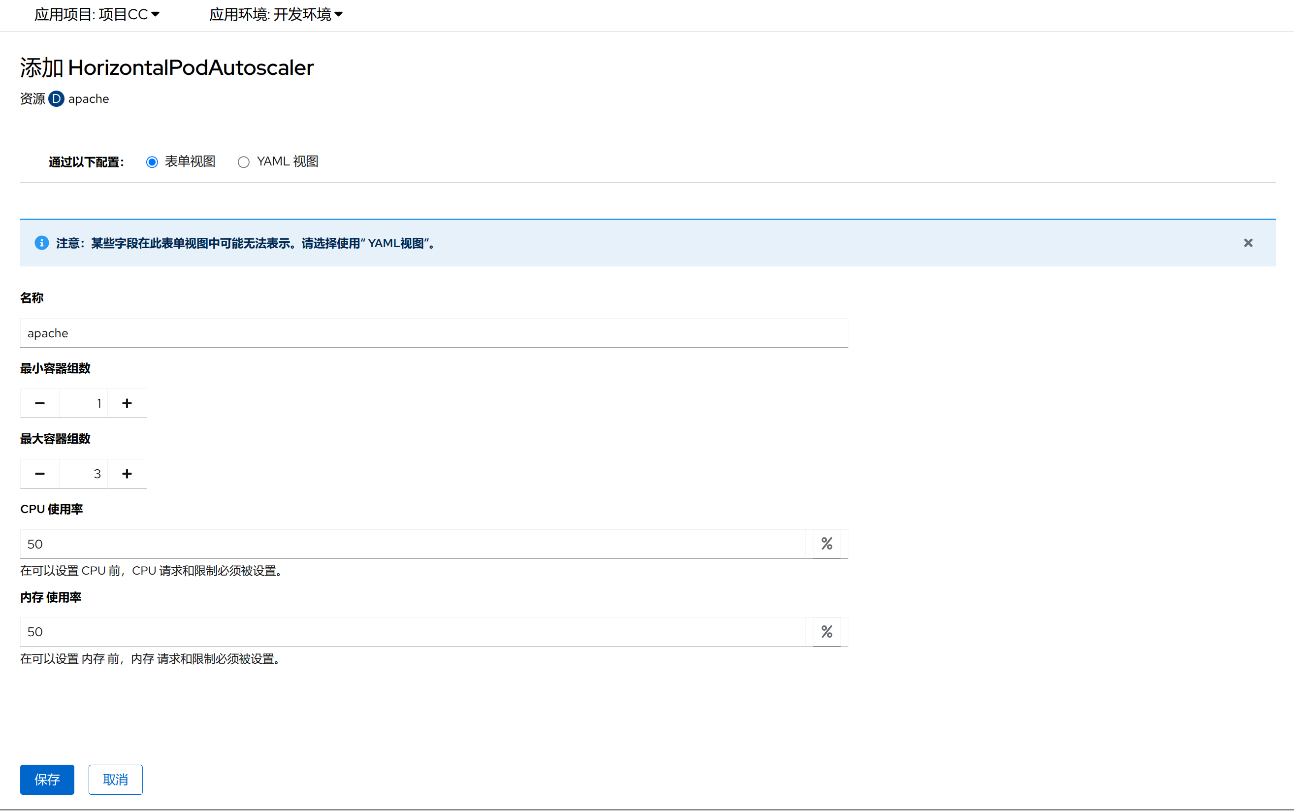The height and width of the screenshot is (811, 1294).
Task: Dismiss the YAML view notice banner
Action: coord(1248,243)
